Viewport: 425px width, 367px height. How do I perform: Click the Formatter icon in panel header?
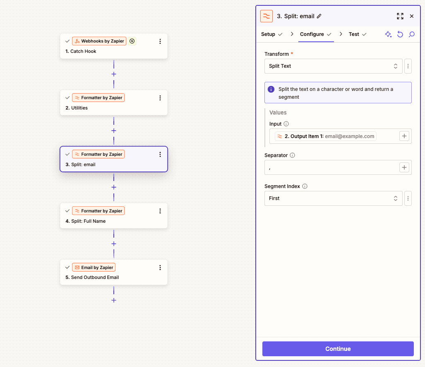(x=267, y=16)
